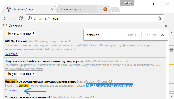Image resolution: width=174 pixels, height=99 pixels.
Task: Click the address bar with chrome://flags
Action: [x=94, y=18]
